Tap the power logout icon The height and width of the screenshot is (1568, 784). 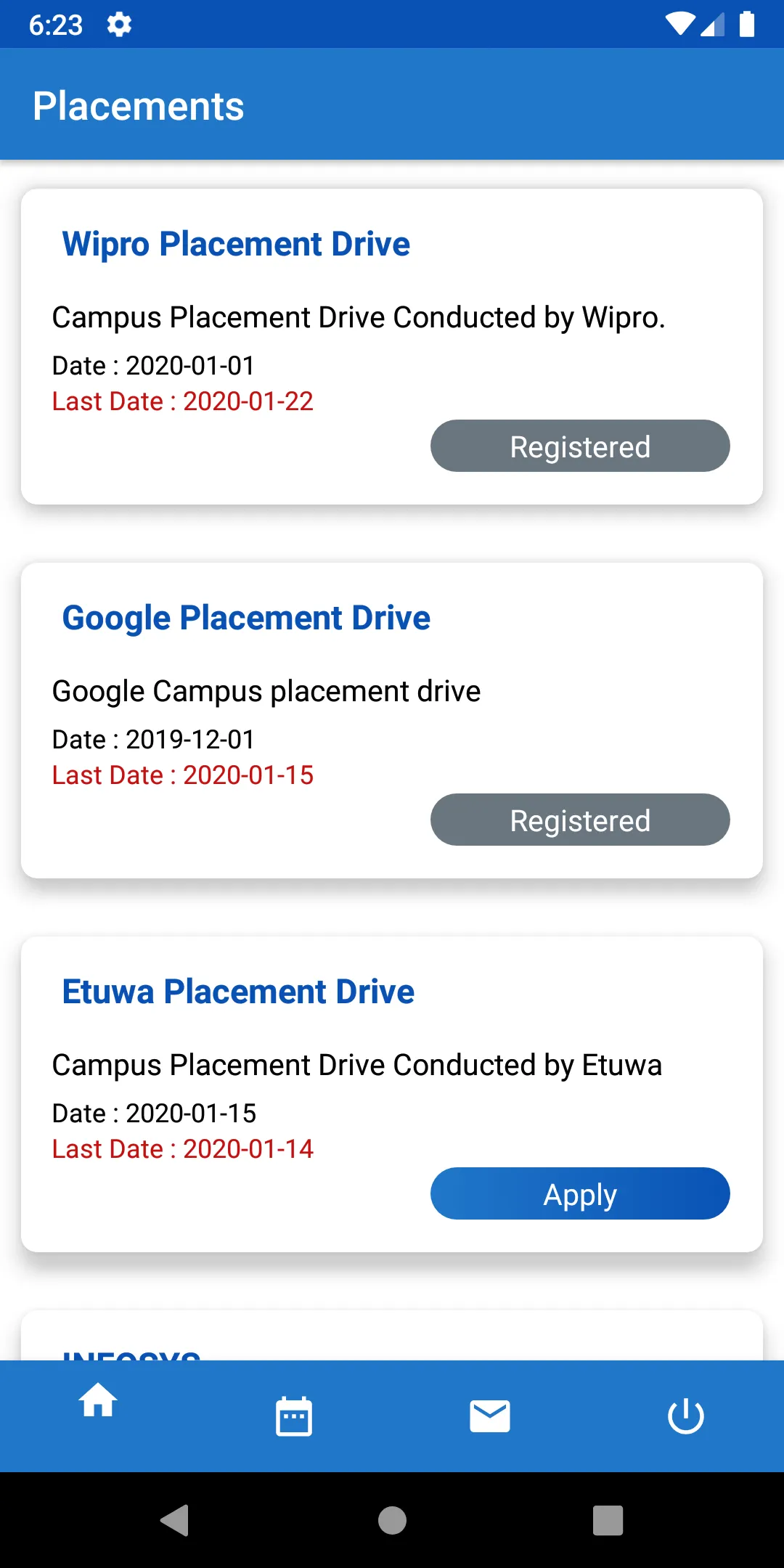click(x=685, y=1416)
